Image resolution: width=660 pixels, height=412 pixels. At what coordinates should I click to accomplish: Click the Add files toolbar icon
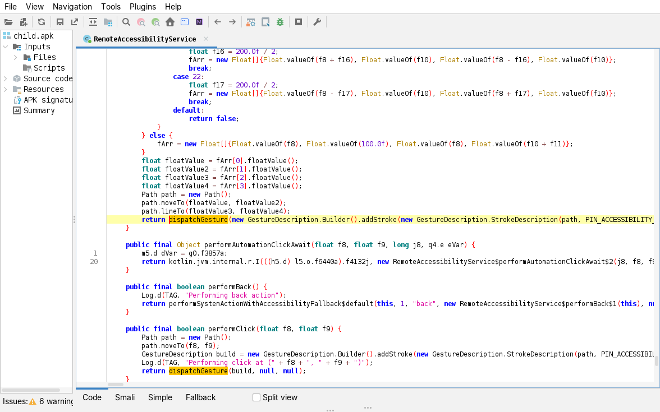pos(24,22)
